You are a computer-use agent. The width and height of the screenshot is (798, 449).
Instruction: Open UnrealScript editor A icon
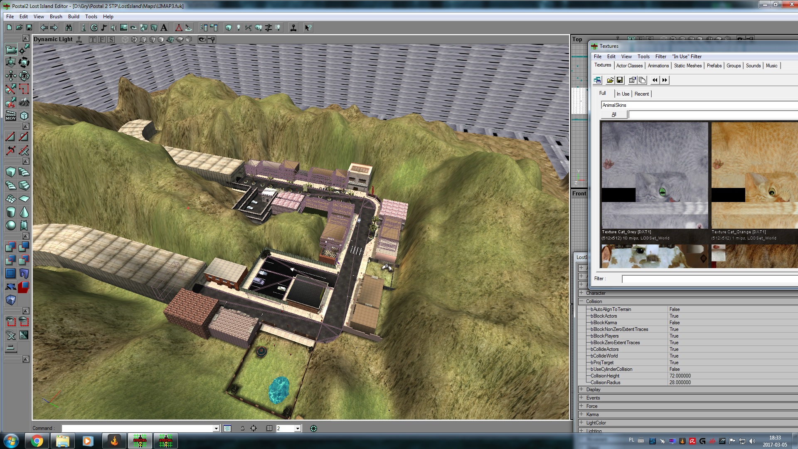pyautogui.click(x=164, y=27)
